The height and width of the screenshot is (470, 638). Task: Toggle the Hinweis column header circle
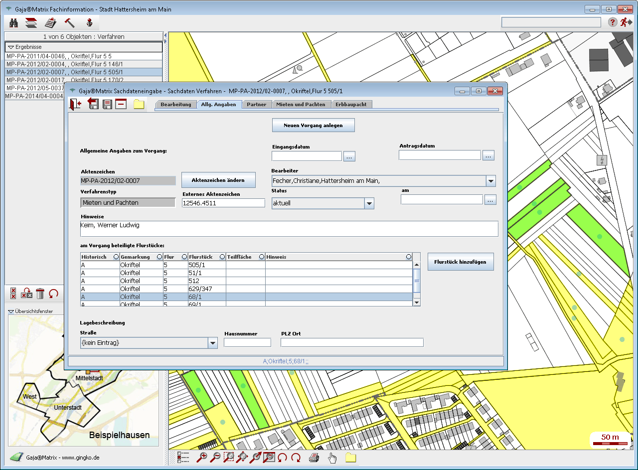(409, 257)
